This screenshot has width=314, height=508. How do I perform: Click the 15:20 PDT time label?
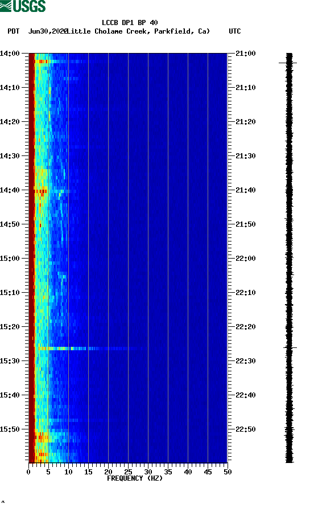[x=10, y=327]
